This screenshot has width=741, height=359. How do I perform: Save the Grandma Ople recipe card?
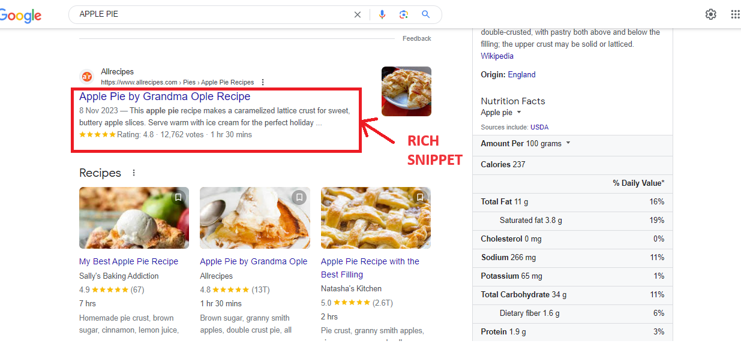pyautogui.click(x=299, y=197)
